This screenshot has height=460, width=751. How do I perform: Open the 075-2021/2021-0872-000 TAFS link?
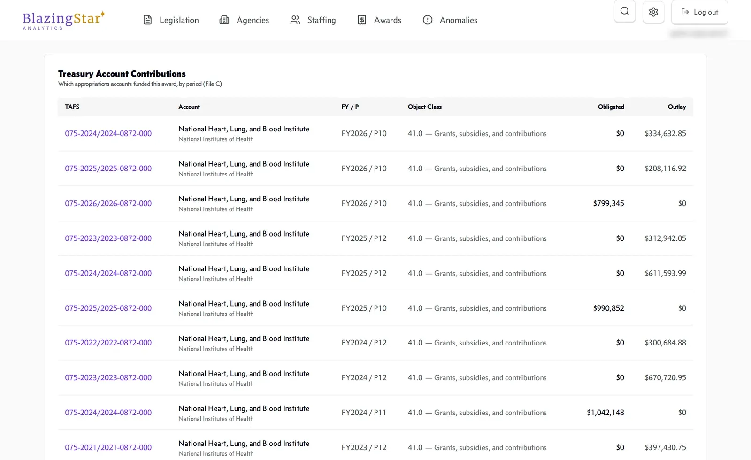click(108, 448)
